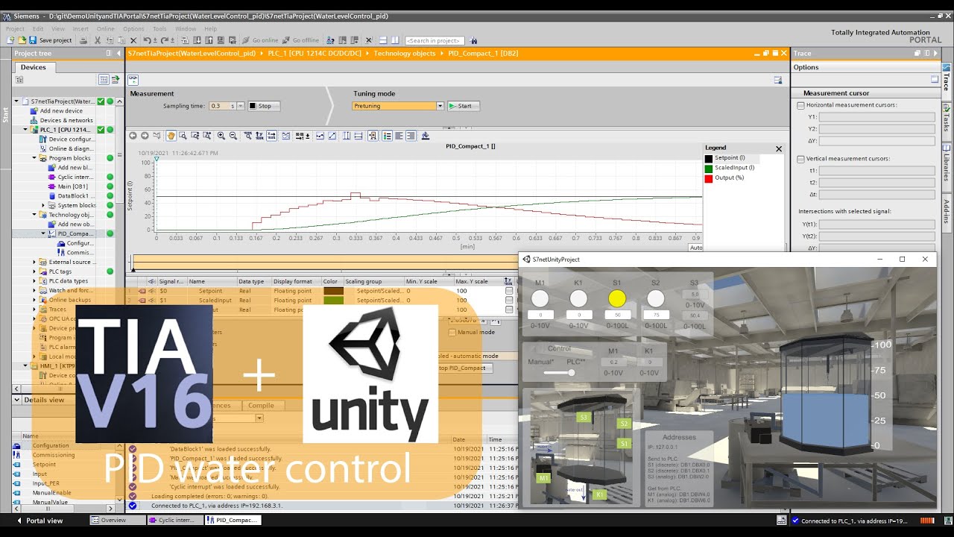Viewport: 954px width, 537px height.
Task: Open the Project menu
Action: point(15,29)
